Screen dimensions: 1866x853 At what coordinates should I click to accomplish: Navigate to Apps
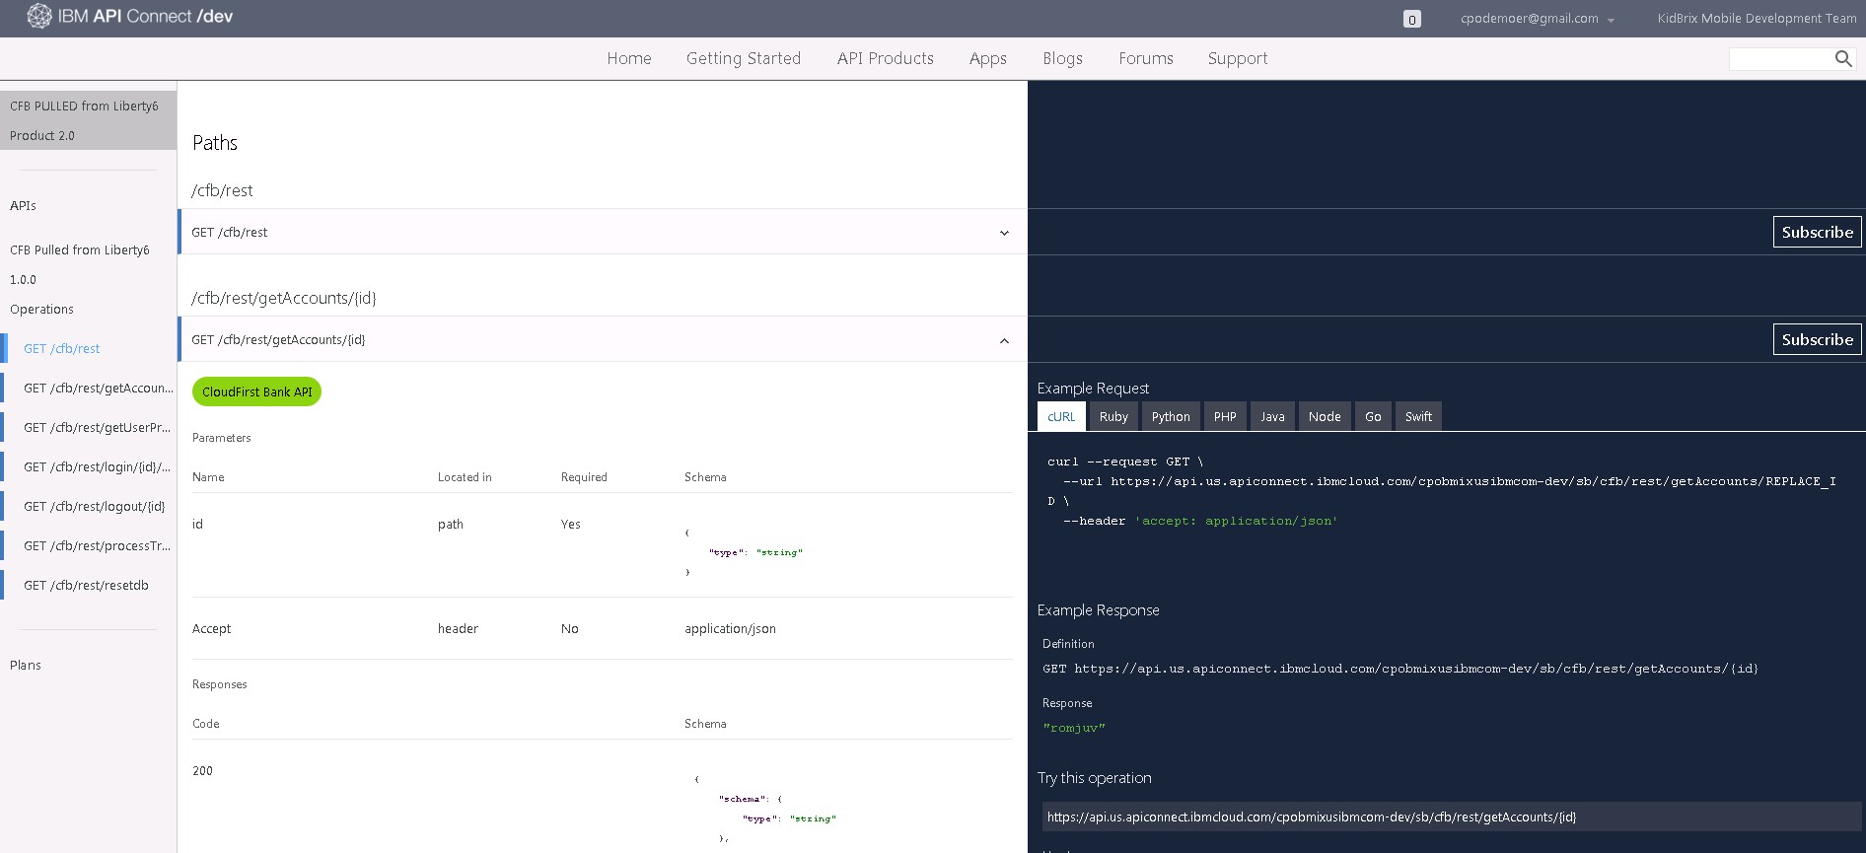[x=987, y=59]
